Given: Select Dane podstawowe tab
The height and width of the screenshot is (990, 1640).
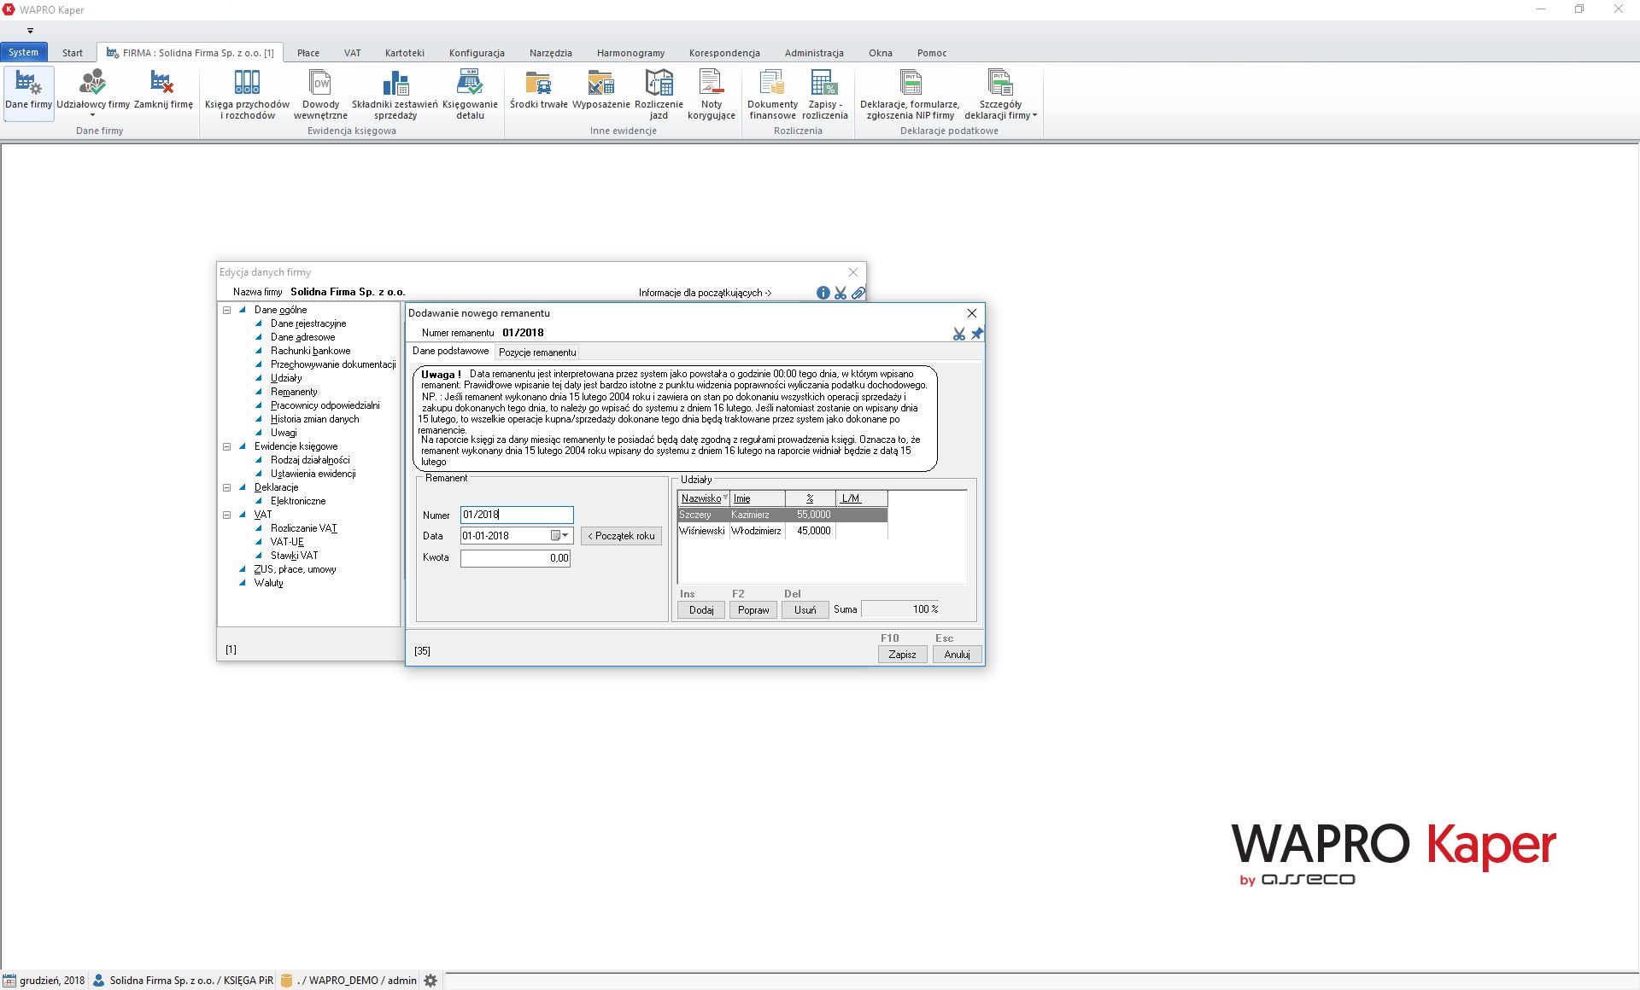Looking at the screenshot, I should pos(451,352).
